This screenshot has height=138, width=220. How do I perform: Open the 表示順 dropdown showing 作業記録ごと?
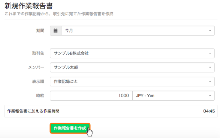132,82
